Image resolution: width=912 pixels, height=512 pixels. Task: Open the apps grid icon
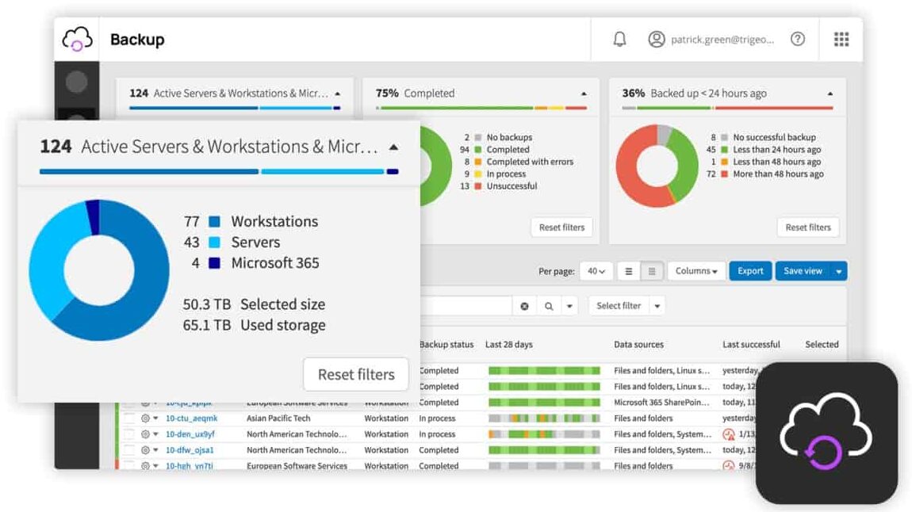[x=841, y=38]
